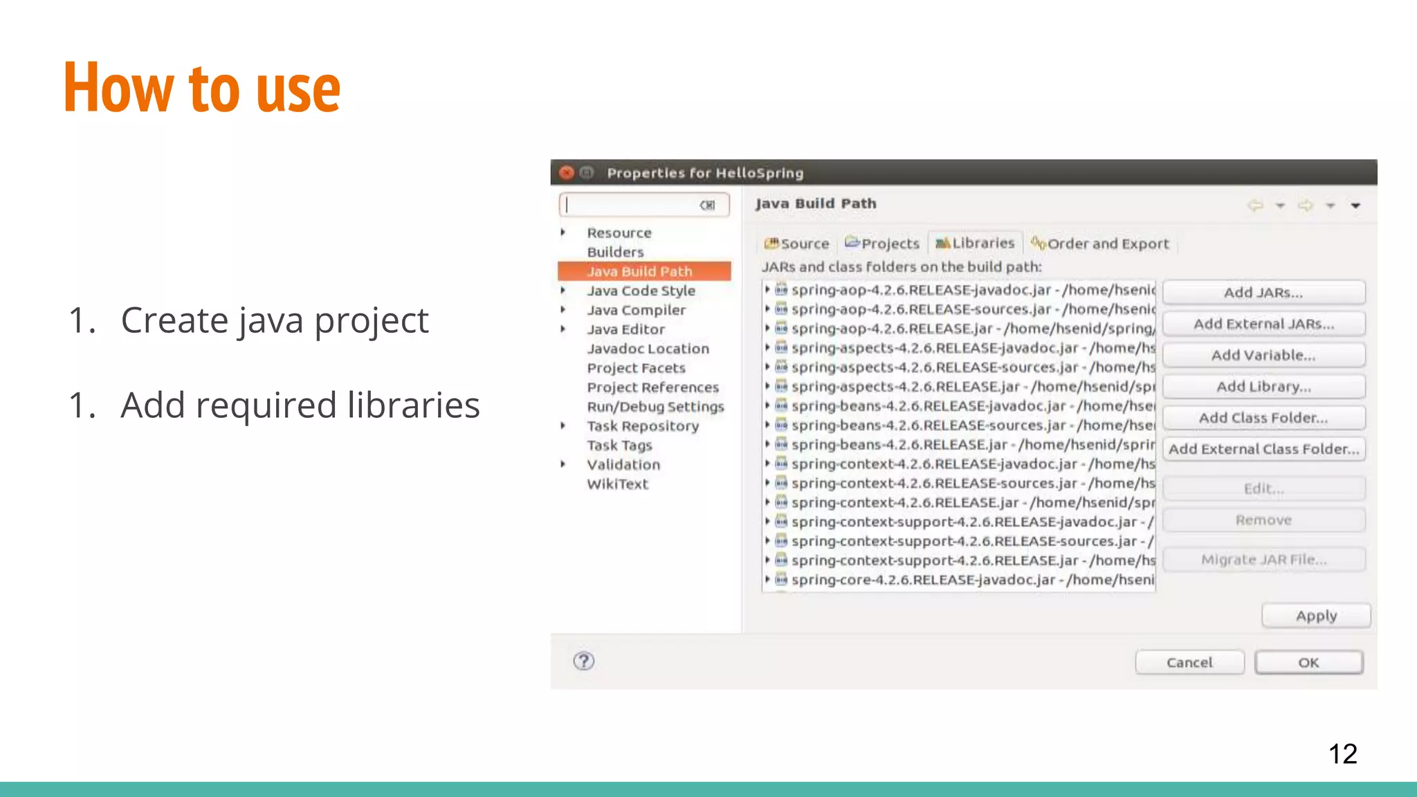This screenshot has width=1417, height=797.
Task: Open the Order and Export tab
Action: (x=1099, y=244)
